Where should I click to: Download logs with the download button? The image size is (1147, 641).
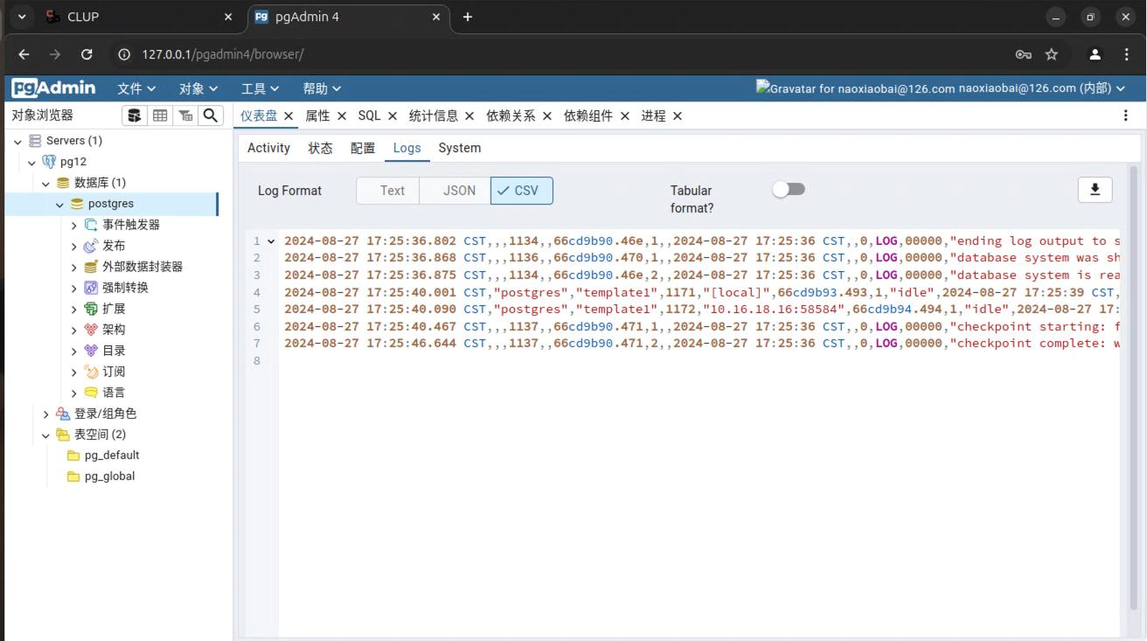tap(1095, 190)
